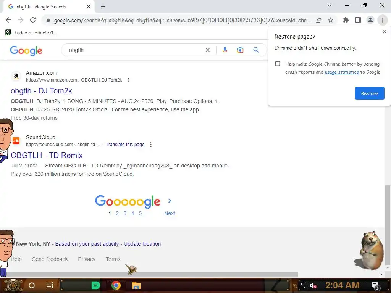Open the tab search chevron
Screen dimensions: 391x293
[x=330, y=5]
